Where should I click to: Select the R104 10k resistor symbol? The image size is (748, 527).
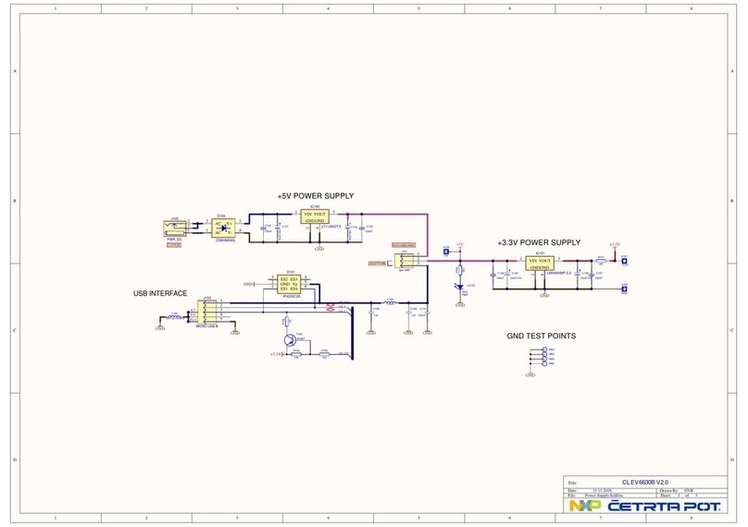(x=296, y=354)
